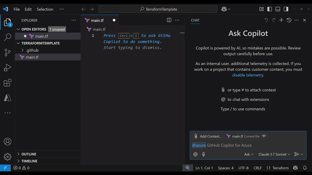Close the Chat panel
Image resolution: width=312 pixels, height=175 pixels.
pos(305,20)
